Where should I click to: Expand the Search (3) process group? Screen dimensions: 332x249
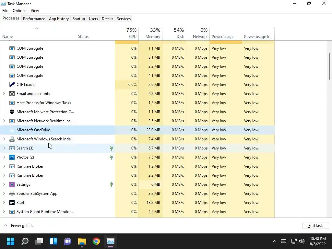pyautogui.click(x=4, y=148)
